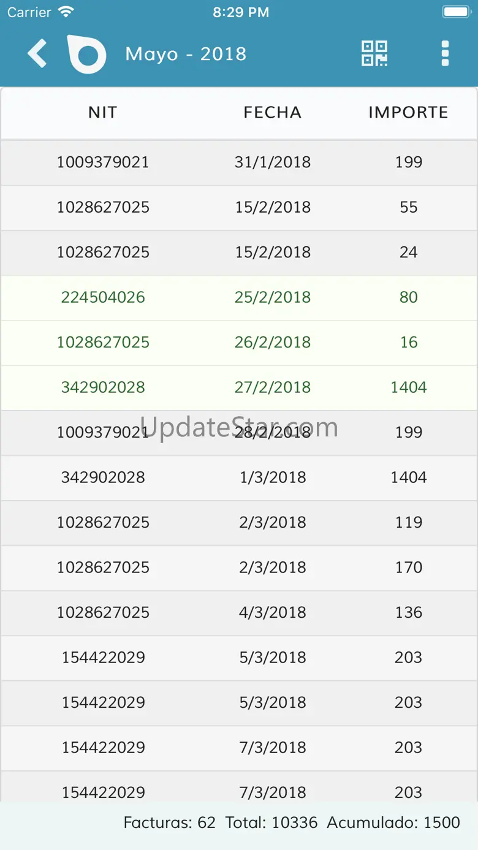Tap the back arrow icon

click(37, 53)
